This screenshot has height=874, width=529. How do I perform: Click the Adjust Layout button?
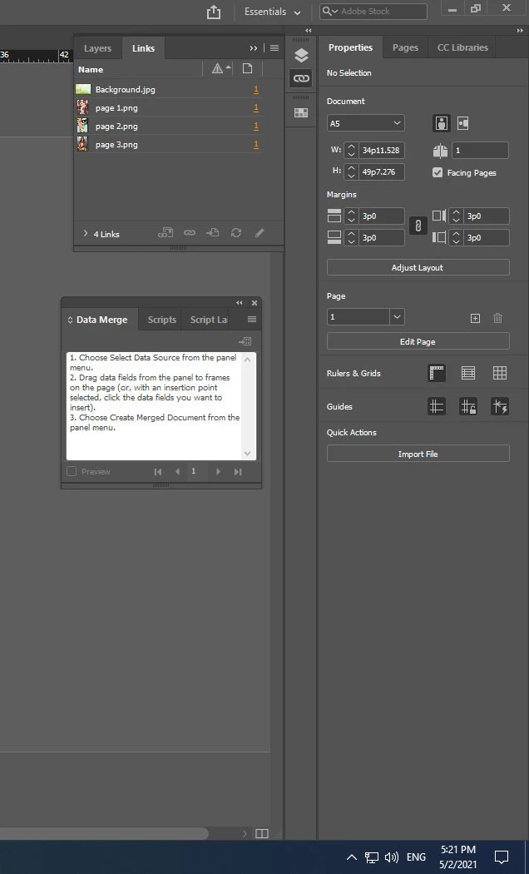click(418, 267)
